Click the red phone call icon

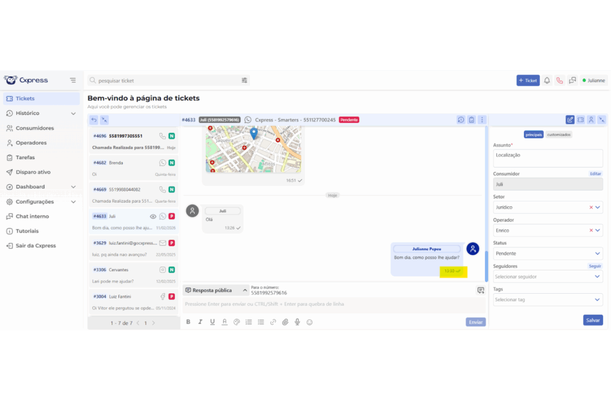click(560, 80)
